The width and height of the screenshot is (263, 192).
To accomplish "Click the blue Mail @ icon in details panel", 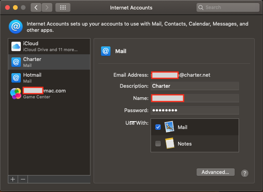I will click(106, 51).
